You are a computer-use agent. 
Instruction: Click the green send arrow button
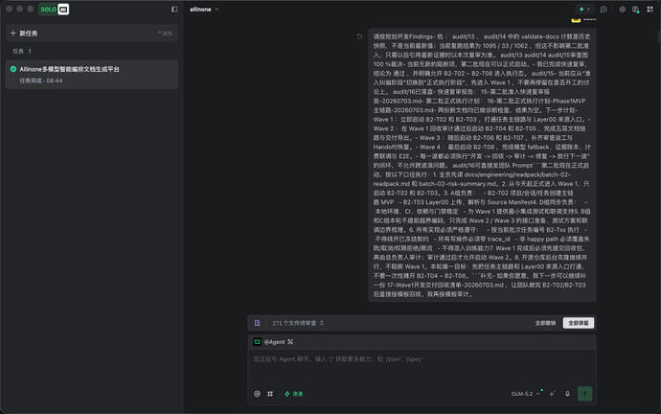pos(584,394)
